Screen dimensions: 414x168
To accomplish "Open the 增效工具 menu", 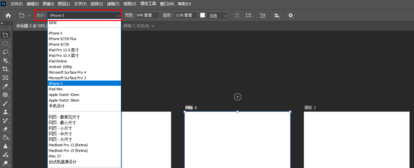I will [x=148, y=4].
